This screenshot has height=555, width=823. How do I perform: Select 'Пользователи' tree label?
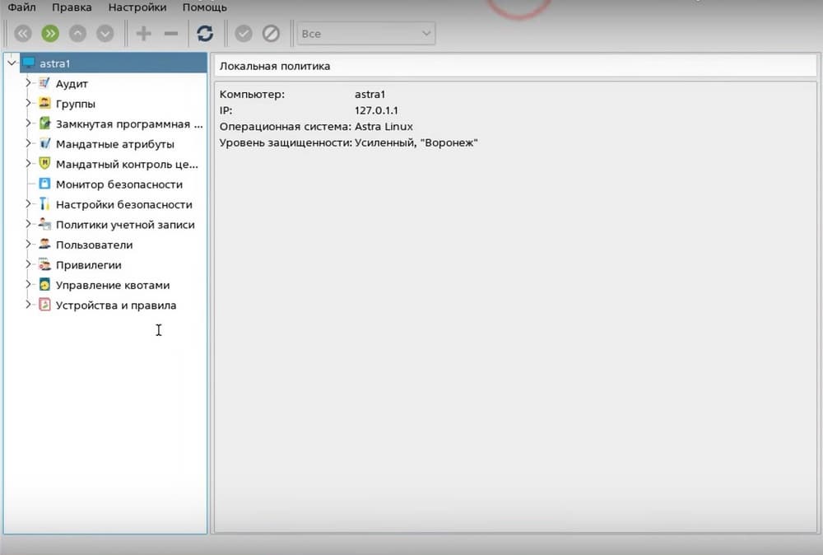95,245
